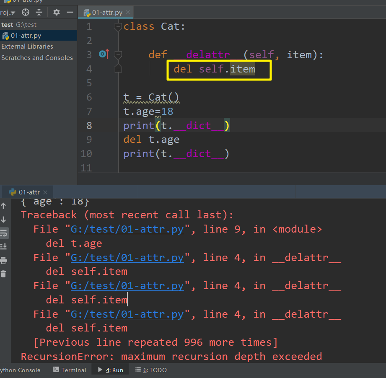Viewport: 386px width, 378px height.
Task: Open third line 4 traceback file link
Action: 127,314
